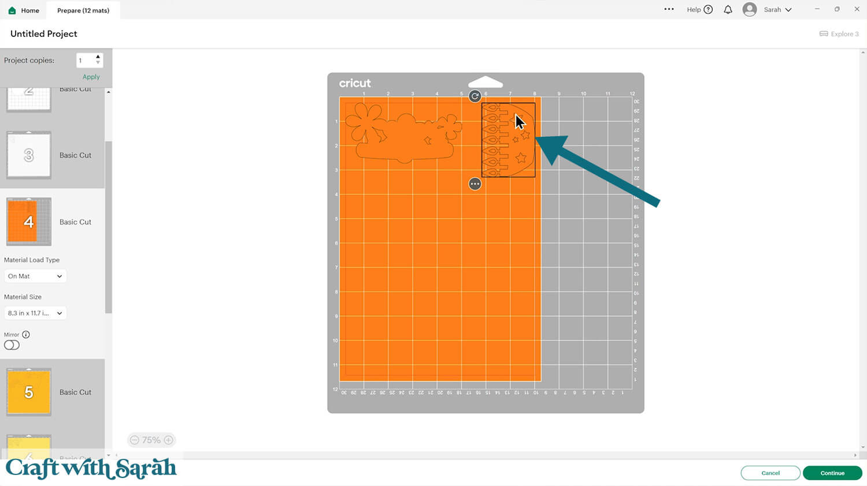Click the Mirror info icon
Screen dimensions: 867x486
point(26,335)
